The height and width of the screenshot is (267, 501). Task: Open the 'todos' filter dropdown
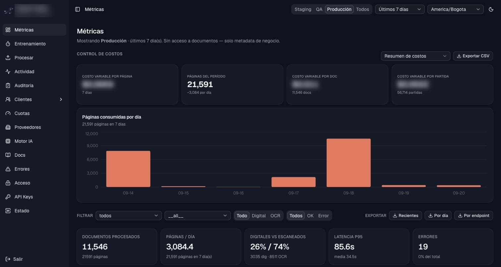coord(129,216)
